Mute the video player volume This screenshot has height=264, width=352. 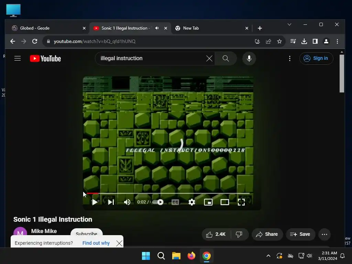coord(127,202)
